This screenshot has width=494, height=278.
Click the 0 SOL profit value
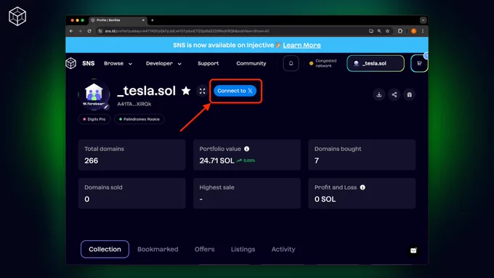pos(325,199)
